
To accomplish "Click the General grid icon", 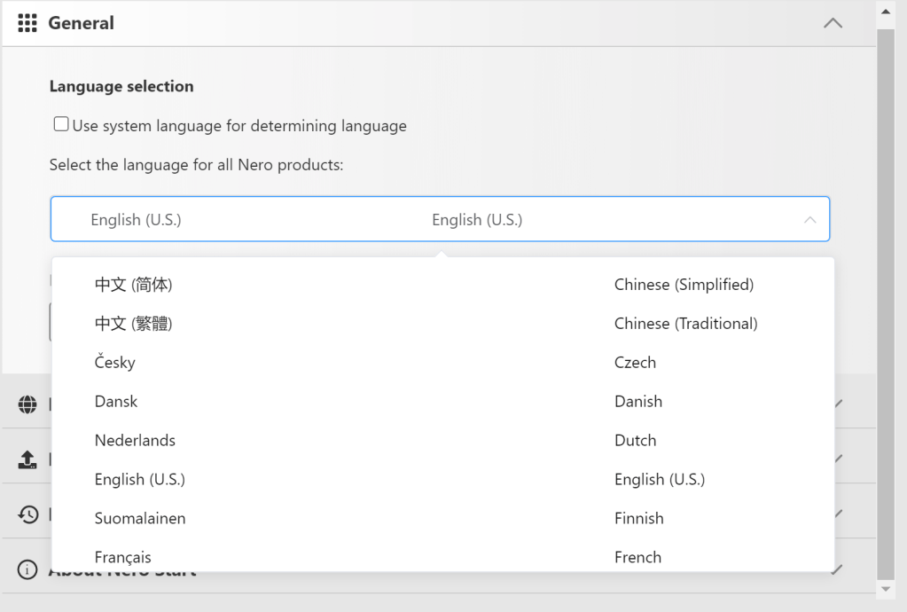I will point(27,23).
